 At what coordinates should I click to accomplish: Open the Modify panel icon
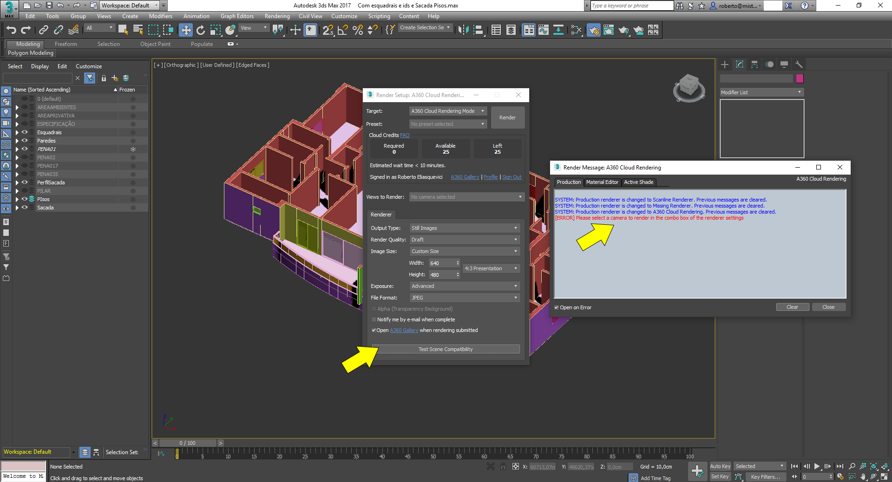point(740,65)
